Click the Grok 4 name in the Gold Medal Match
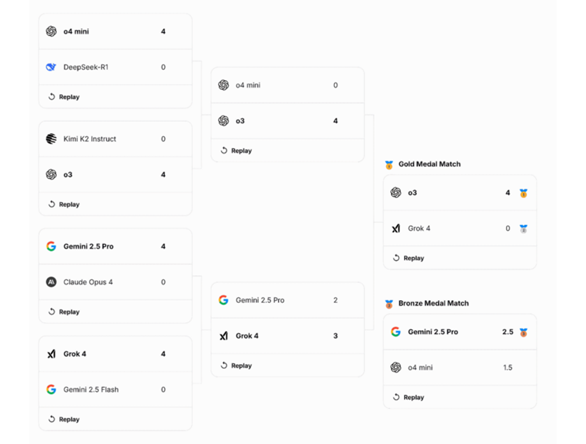The height and width of the screenshot is (444, 586). tap(419, 228)
